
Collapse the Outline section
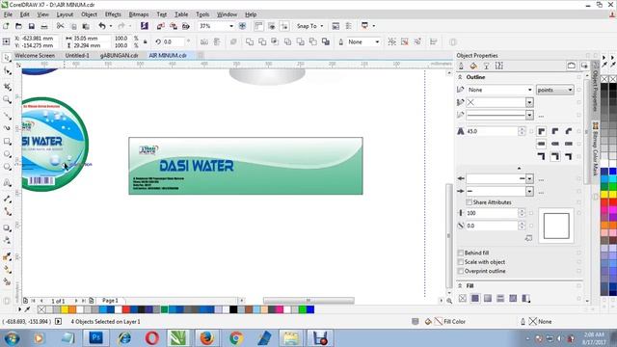point(460,77)
